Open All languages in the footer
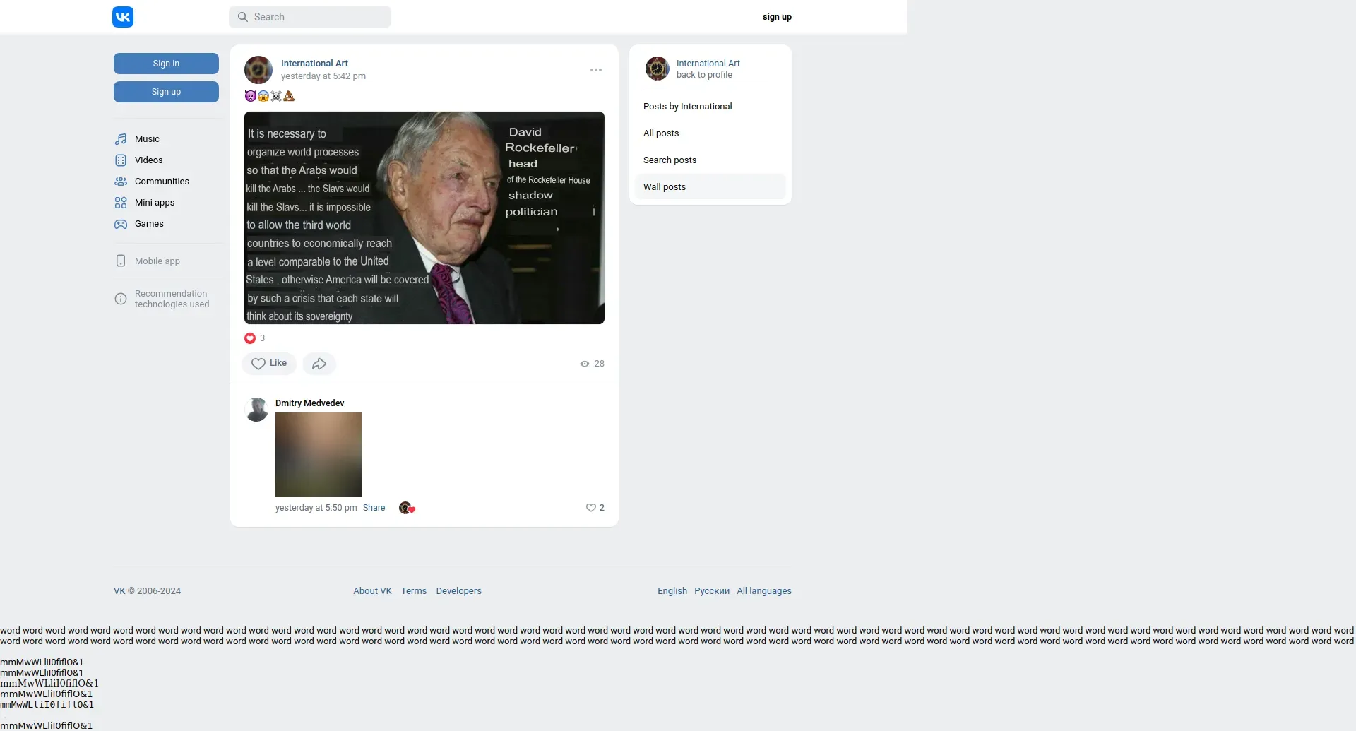The image size is (1356, 731). coord(764,591)
